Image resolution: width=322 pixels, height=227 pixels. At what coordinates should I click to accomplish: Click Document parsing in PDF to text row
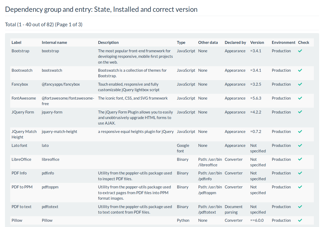point(234,209)
